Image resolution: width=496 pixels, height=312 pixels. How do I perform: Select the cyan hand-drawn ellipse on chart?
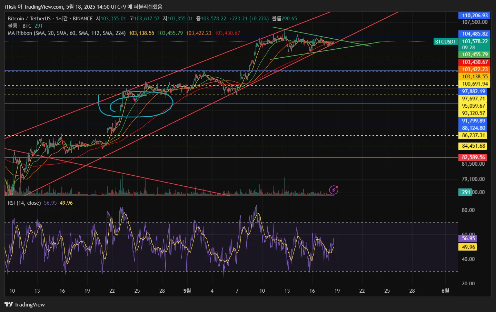[x=136, y=104]
